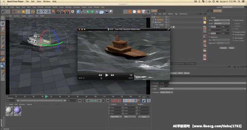Select the Live Selection cursor tool
Image resolution: width=247 pixels, height=130 pixels.
tap(14, 12)
